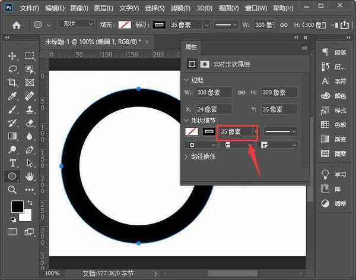Expand the 路径操作 section
Viewport: 356px width, 280px height.
click(186, 157)
